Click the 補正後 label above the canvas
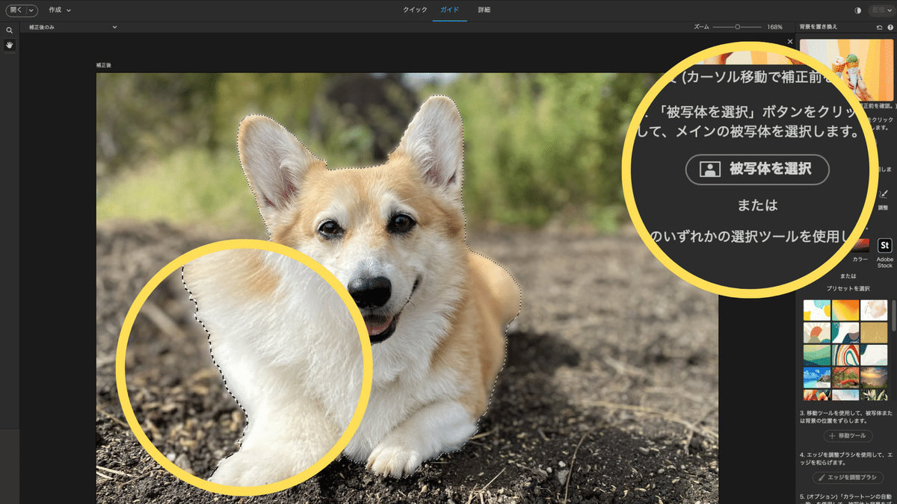 [103, 66]
